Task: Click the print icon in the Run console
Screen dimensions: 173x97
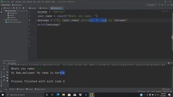Action: [x=7, y=78]
